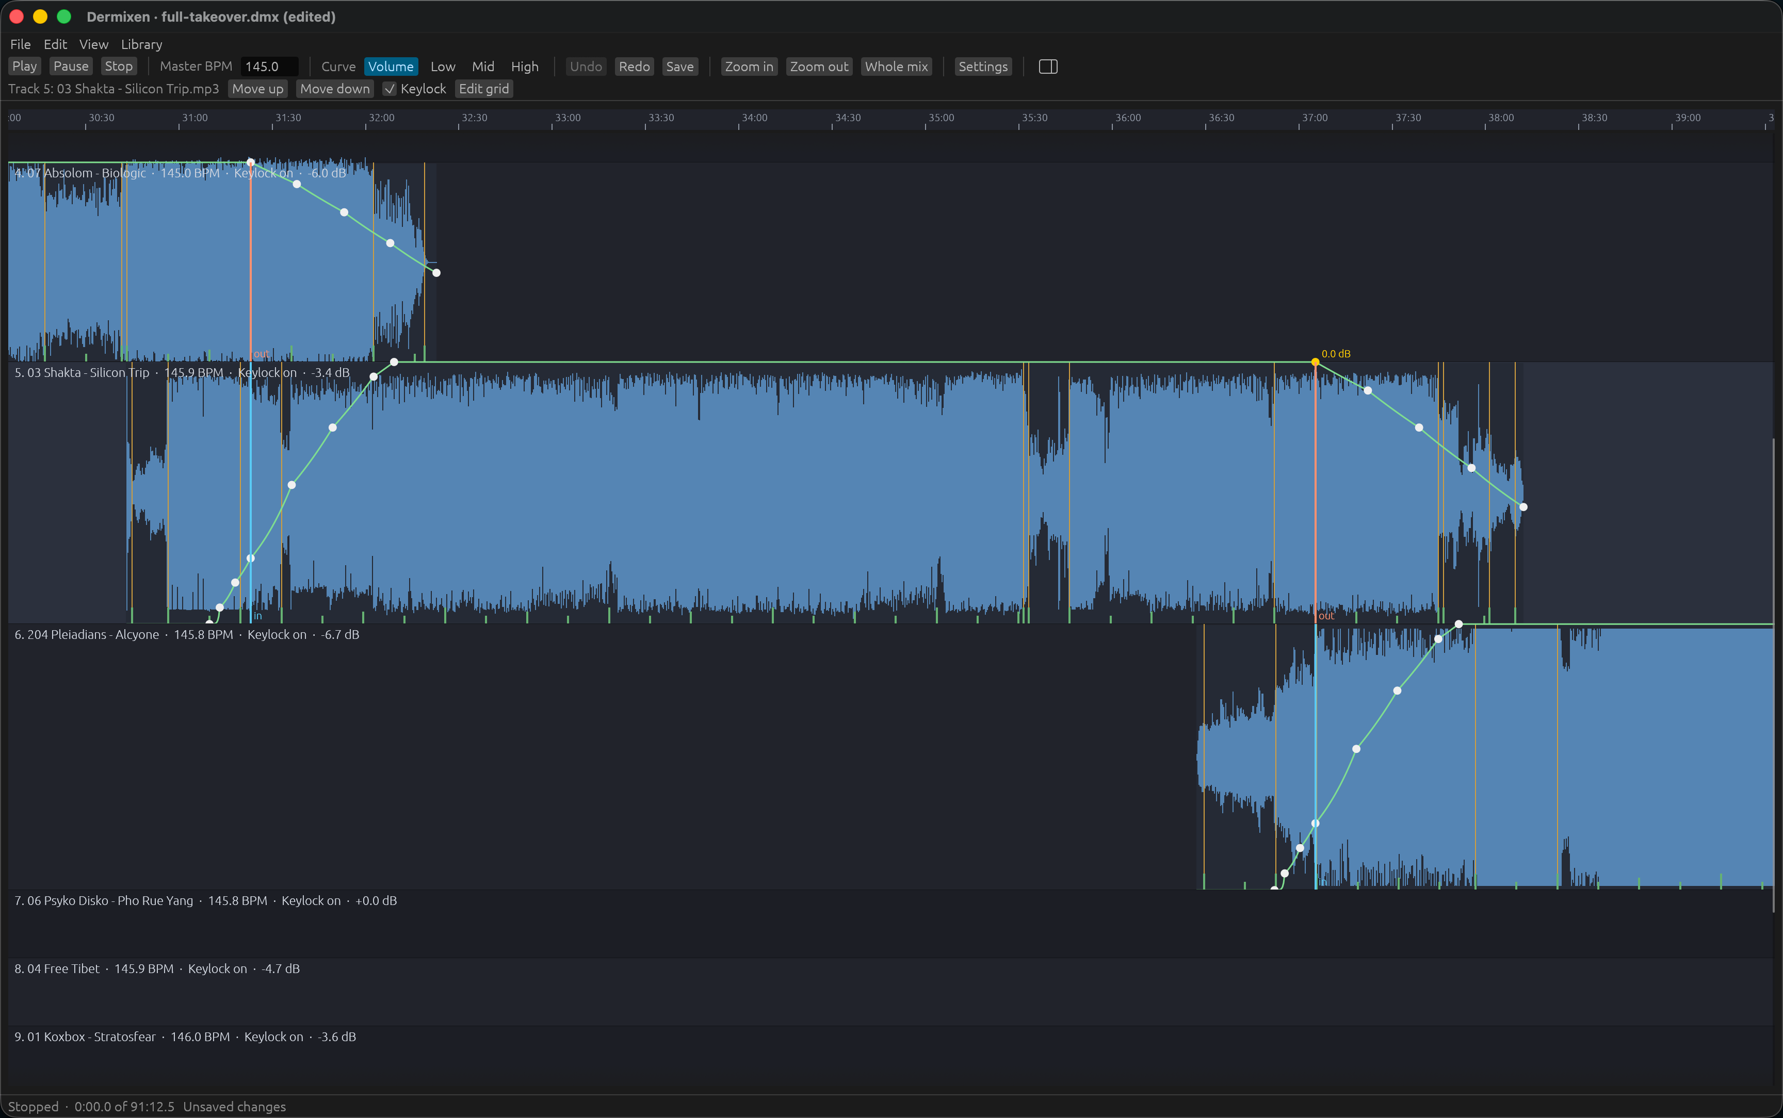Toggle the side panel icon in toolbar
Screen dimensions: 1783x1118
(1048, 67)
